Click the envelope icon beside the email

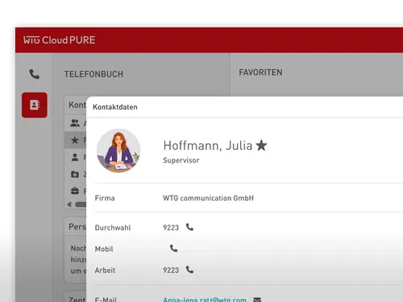[257, 300]
